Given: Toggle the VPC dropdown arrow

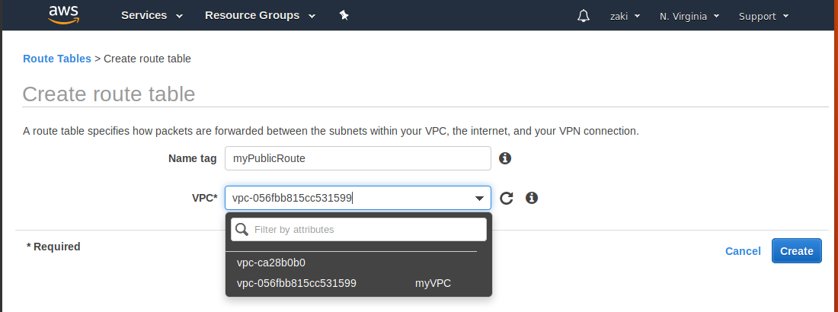Looking at the screenshot, I should pos(480,199).
